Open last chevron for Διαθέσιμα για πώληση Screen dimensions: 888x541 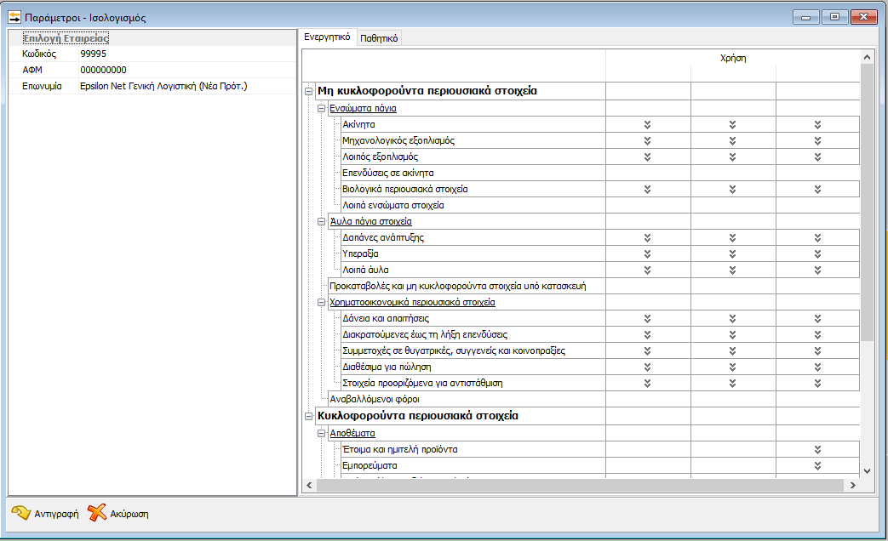click(818, 367)
